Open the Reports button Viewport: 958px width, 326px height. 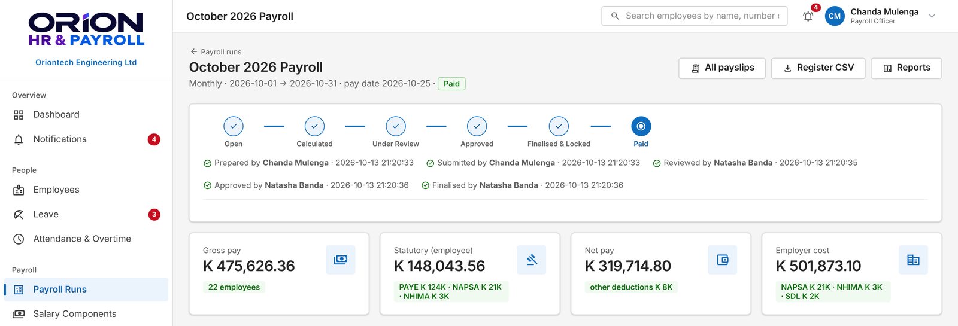point(907,68)
